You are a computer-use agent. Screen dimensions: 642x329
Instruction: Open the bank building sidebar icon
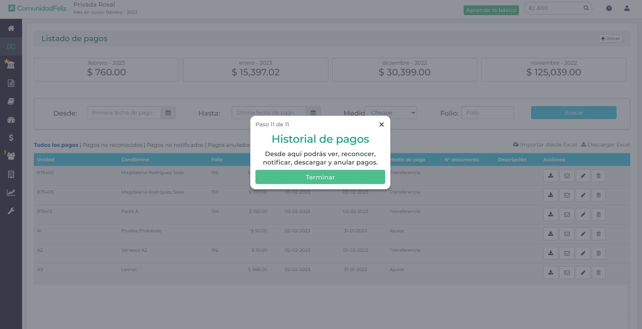(x=11, y=65)
